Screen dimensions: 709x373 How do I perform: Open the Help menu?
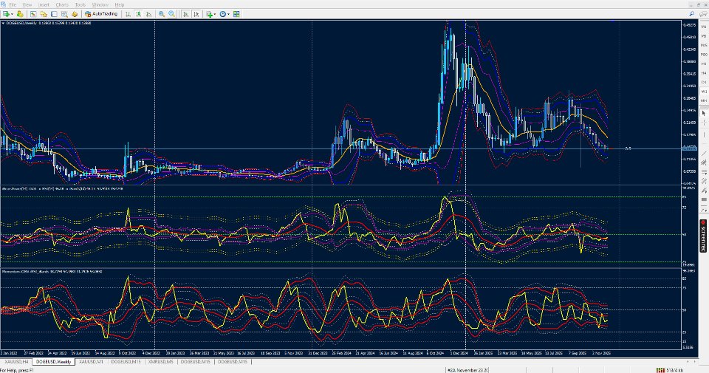[x=120, y=4]
